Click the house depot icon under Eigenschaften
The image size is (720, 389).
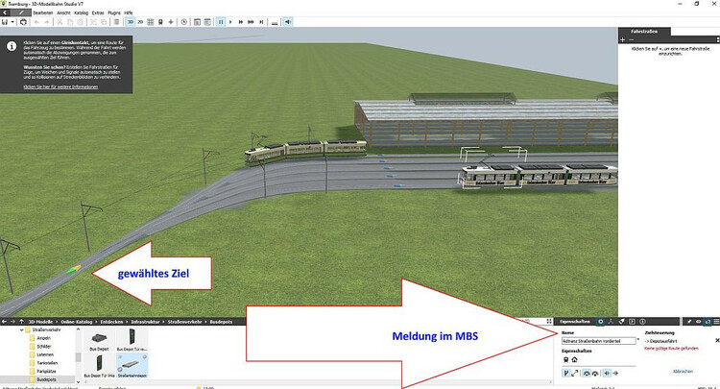coord(574,359)
